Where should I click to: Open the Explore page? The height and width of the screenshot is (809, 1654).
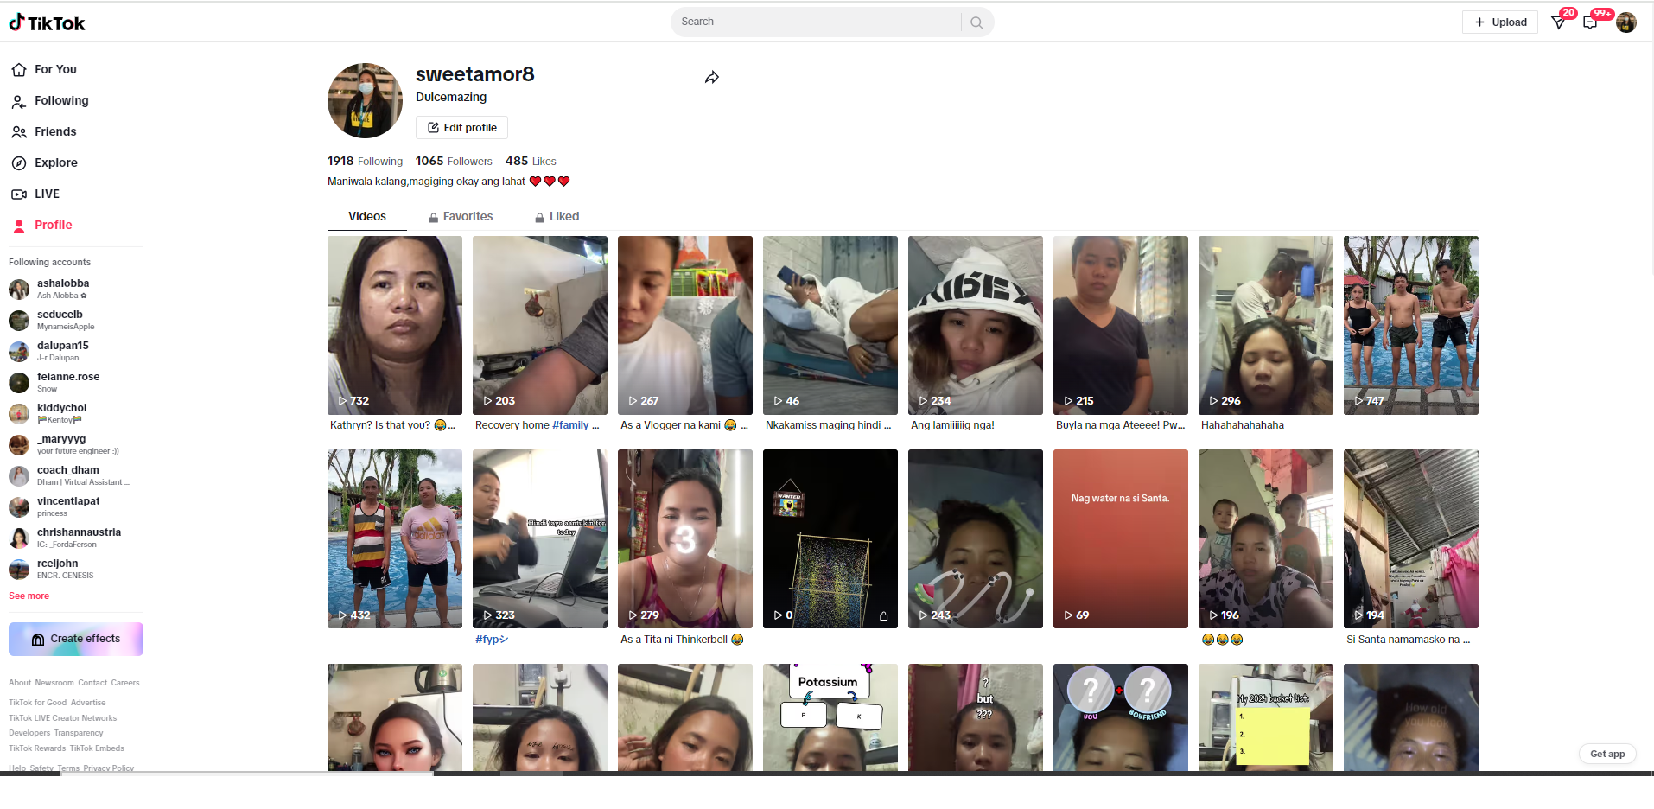click(45, 162)
